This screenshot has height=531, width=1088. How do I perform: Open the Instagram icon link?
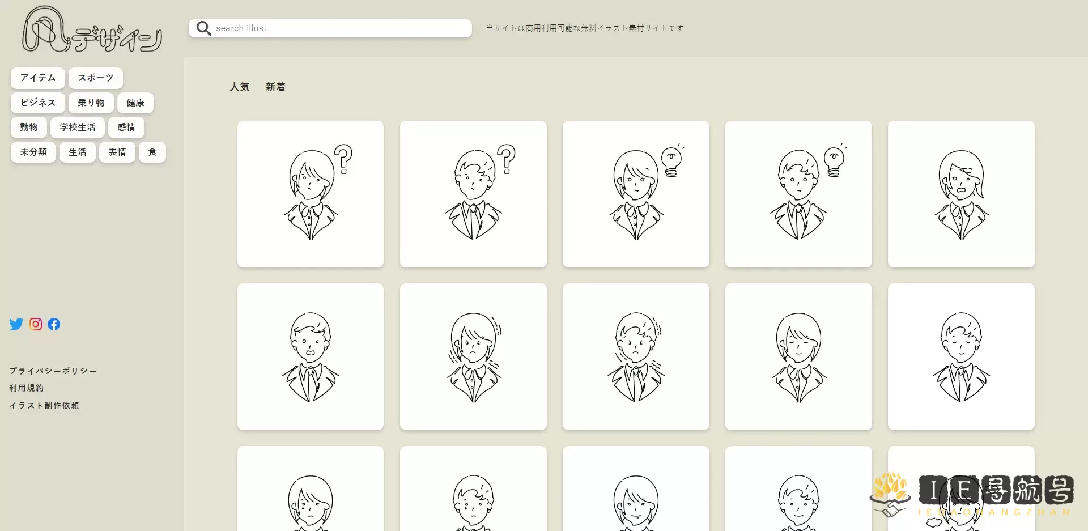[36, 324]
